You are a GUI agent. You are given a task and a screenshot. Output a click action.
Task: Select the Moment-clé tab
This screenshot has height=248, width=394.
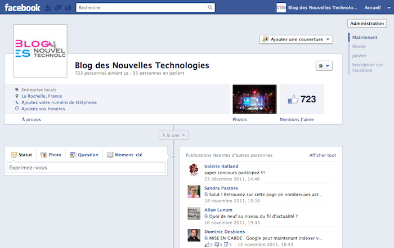(x=124, y=155)
